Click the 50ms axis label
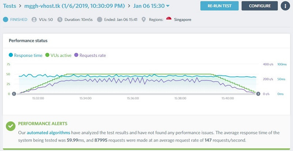The height and width of the screenshot is (151, 293). tap(281, 79)
